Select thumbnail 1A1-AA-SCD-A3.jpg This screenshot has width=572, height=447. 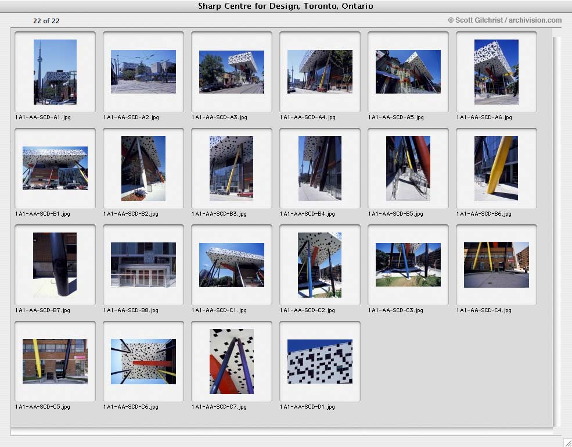click(x=232, y=72)
